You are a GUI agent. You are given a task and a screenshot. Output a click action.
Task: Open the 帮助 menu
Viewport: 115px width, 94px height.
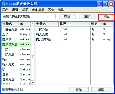61,10
